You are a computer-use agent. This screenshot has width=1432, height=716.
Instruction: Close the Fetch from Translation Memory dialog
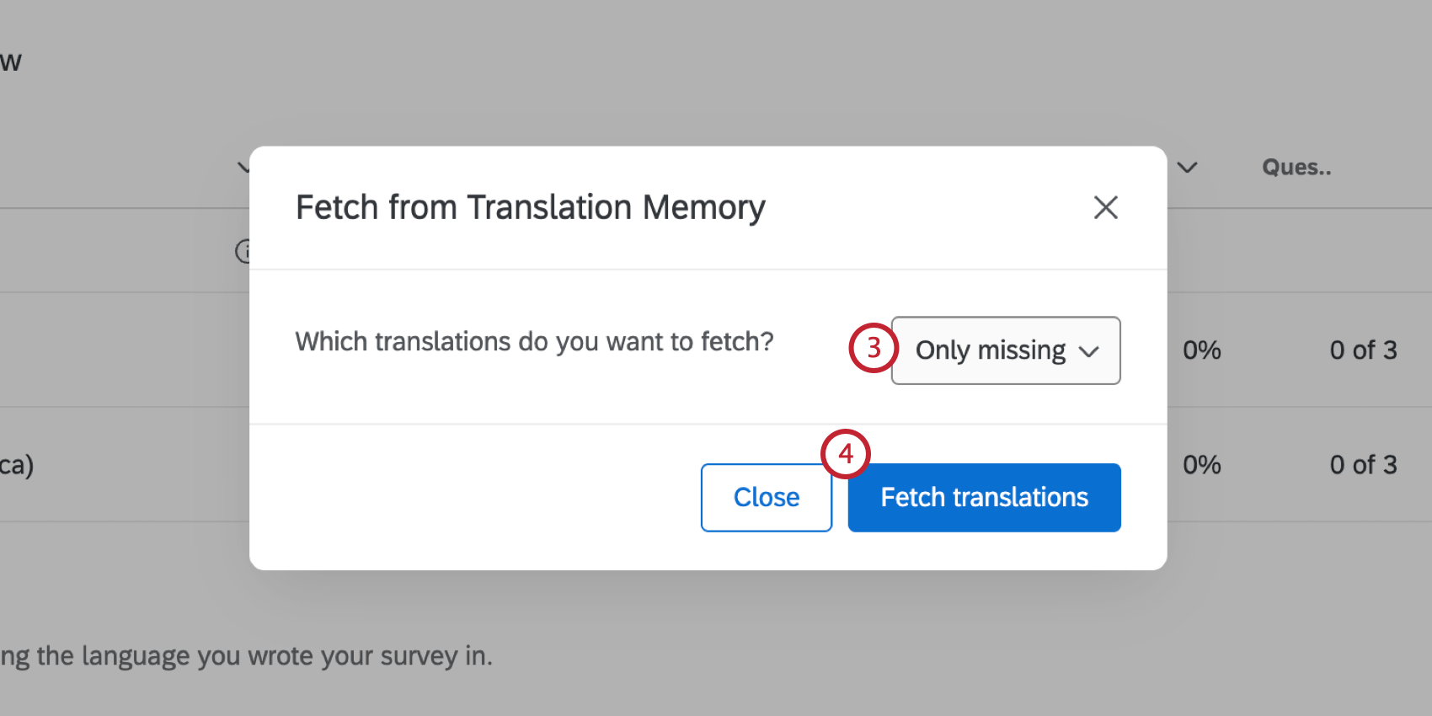point(1105,207)
